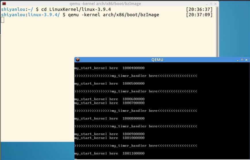Click the terminal window app icon
Image resolution: width=250 pixels, height=160 pixels.
point(4,3)
